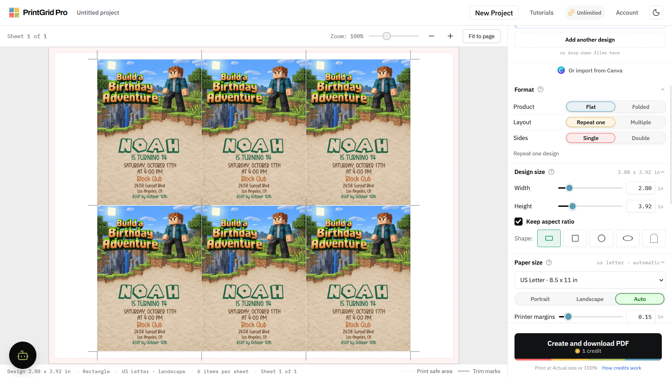Click Create and download PDF button

[588, 346]
